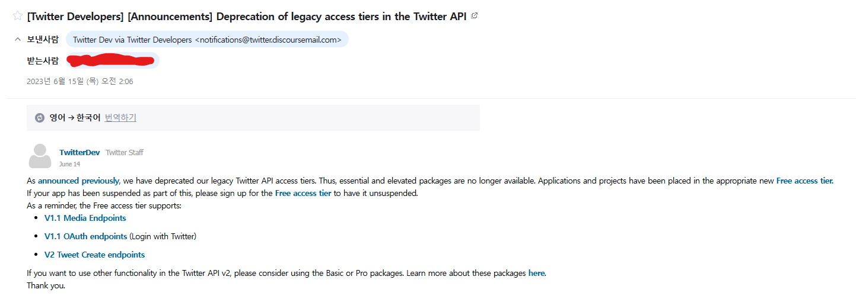Screen dimensions: 856x299
Task: Click timestamp '2023년 6월 15일 (목) 오전 2:06'
Action: pos(80,81)
